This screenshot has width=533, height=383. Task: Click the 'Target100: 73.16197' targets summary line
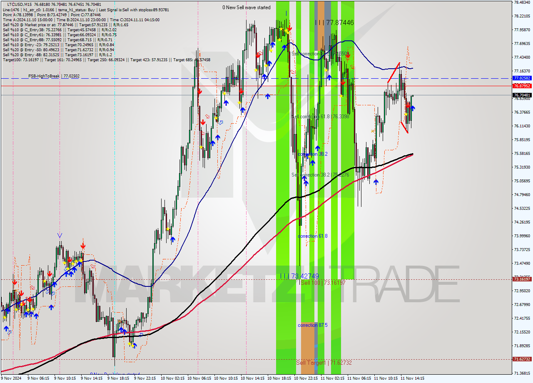pos(107,60)
